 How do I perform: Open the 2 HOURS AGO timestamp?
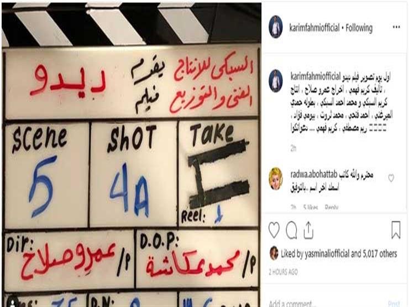(284, 272)
